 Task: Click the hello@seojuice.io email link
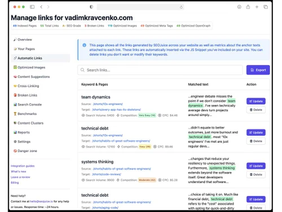pyautogui.click(x=41, y=201)
